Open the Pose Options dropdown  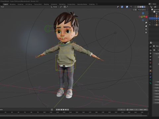143,10
